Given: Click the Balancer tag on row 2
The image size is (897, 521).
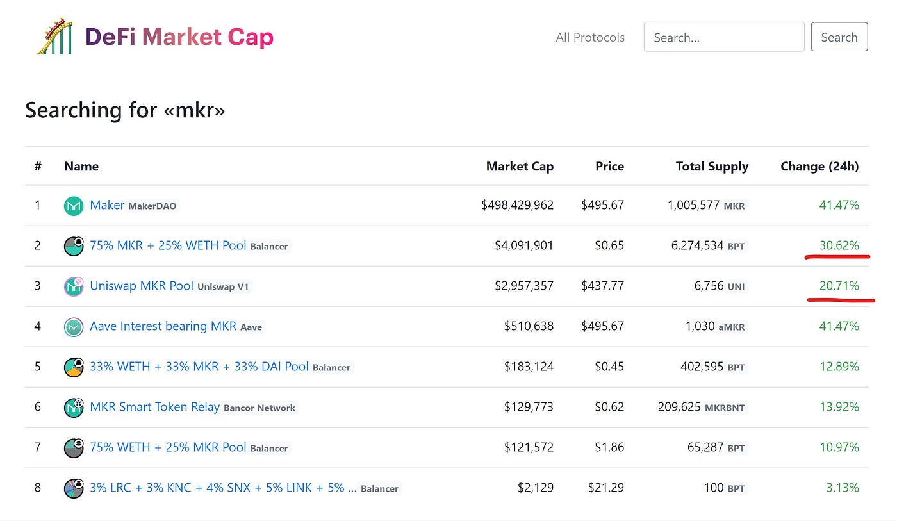Looking at the screenshot, I should (x=269, y=247).
